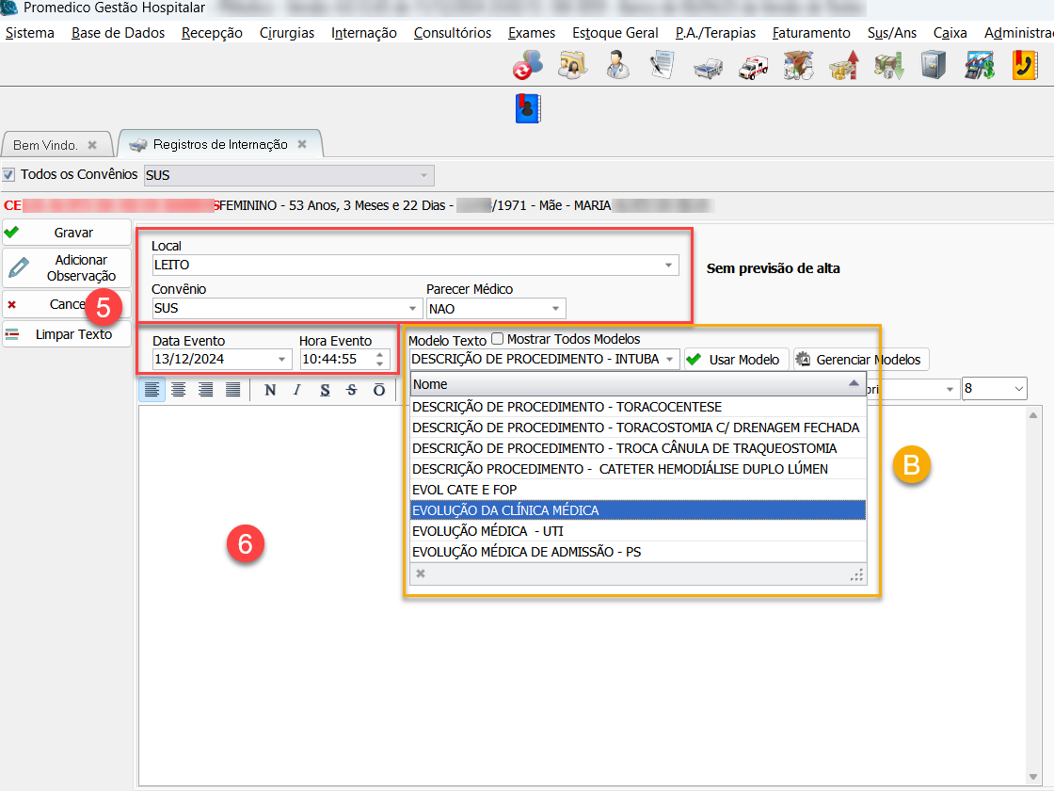The image size is (1054, 791).
Task: Expand the Local dropdown showing LEITO
Action: tap(669, 265)
